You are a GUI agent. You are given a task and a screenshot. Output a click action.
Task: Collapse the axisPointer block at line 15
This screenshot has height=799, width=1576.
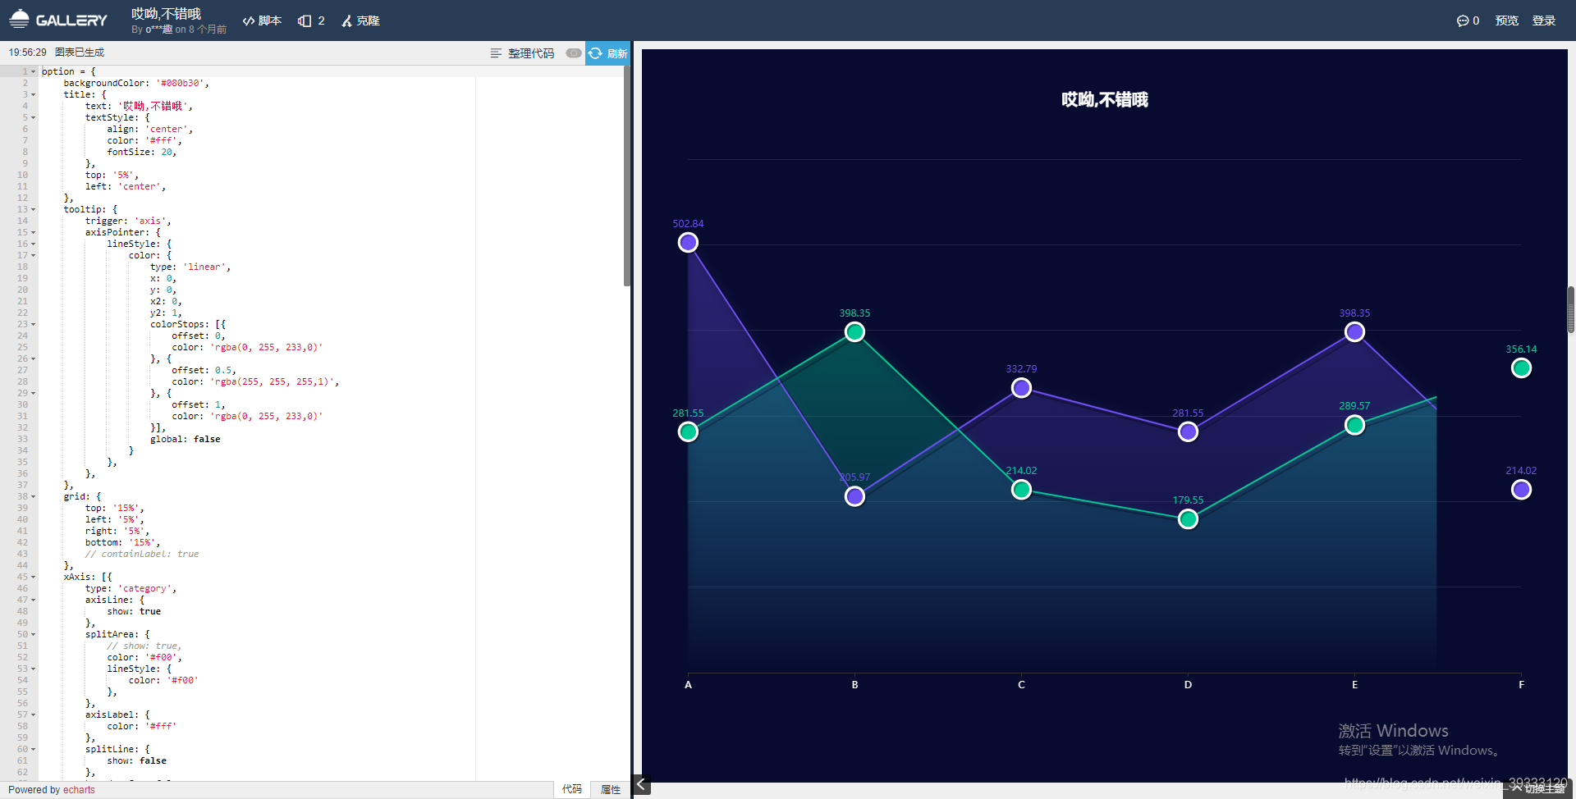pos(34,232)
